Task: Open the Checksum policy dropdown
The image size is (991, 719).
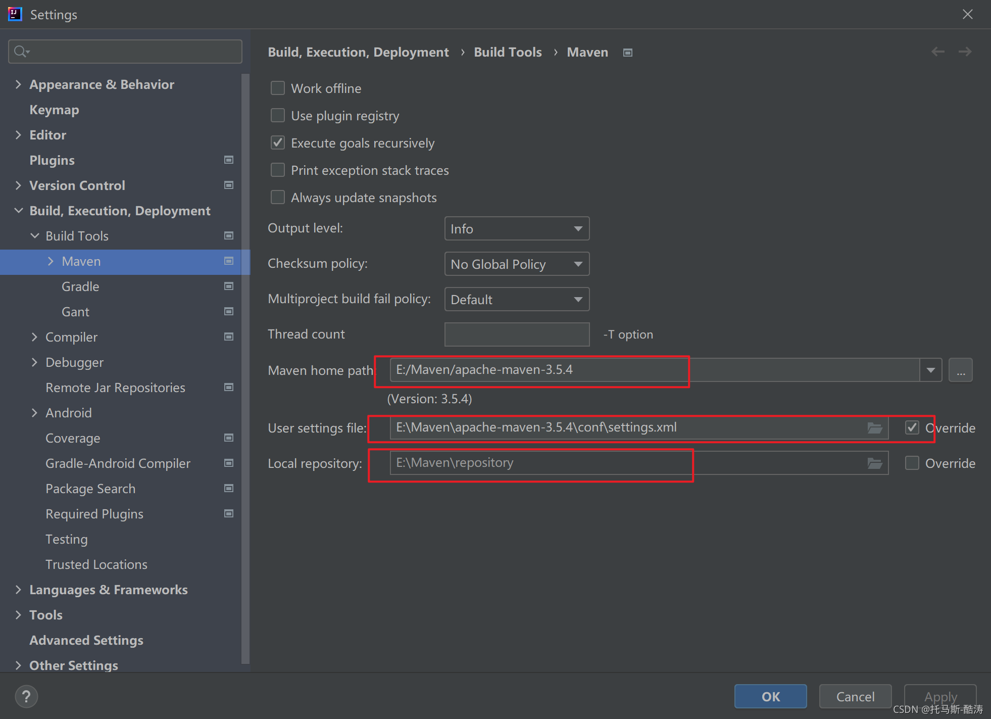Action: tap(517, 264)
